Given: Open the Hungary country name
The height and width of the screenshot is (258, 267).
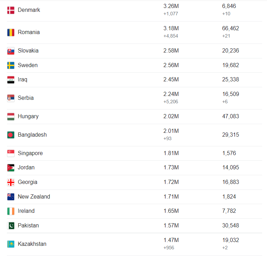Looking at the screenshot, I should (28, 116).
